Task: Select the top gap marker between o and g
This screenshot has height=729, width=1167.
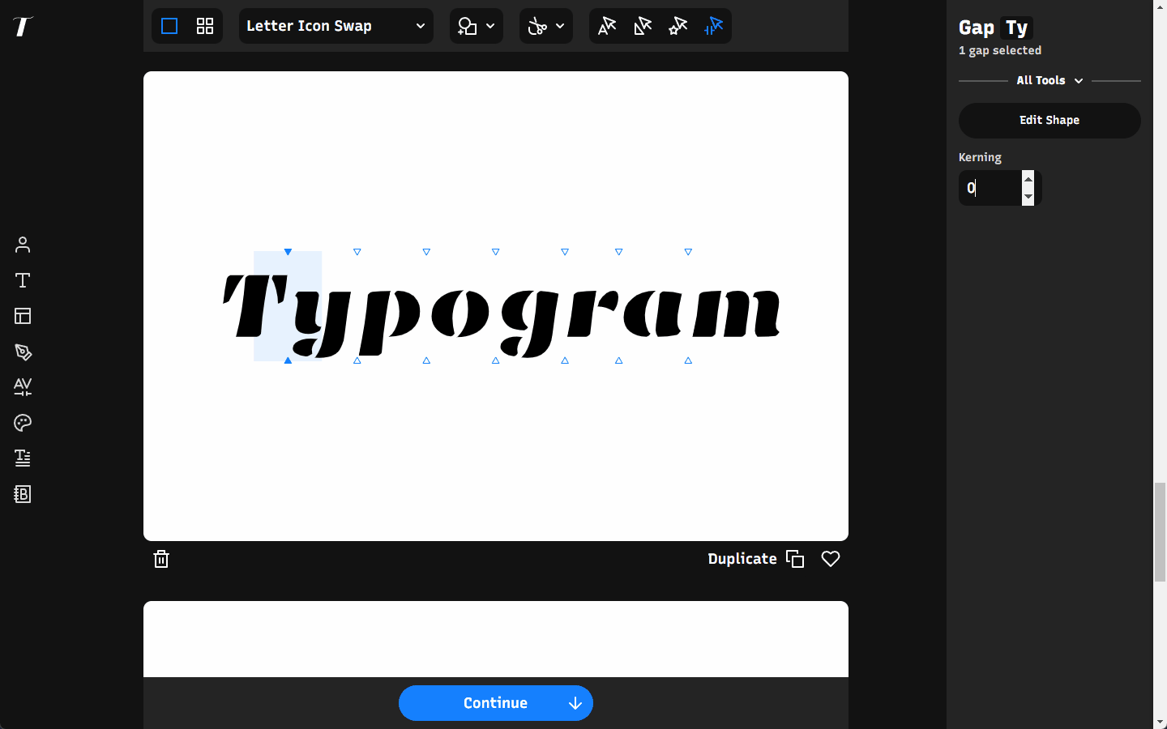Action: tap(496, 252)
